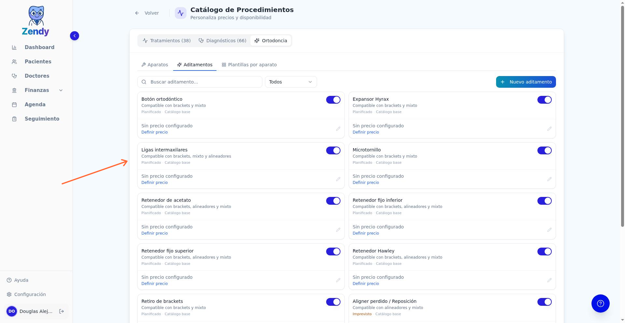Disable the Expansor Hyrax toggle

[x=545, y=100]
